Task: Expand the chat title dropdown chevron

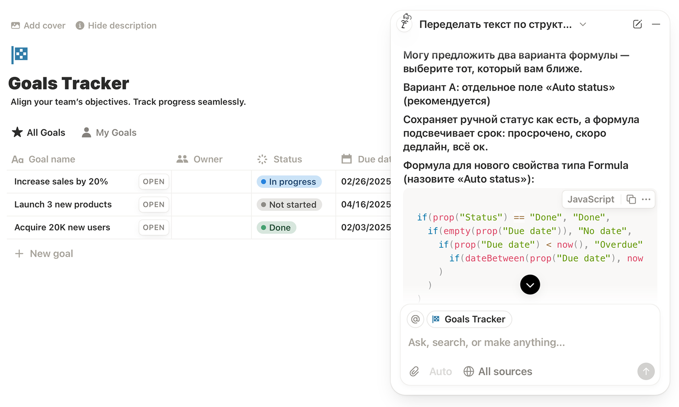Action: [583, 25]
